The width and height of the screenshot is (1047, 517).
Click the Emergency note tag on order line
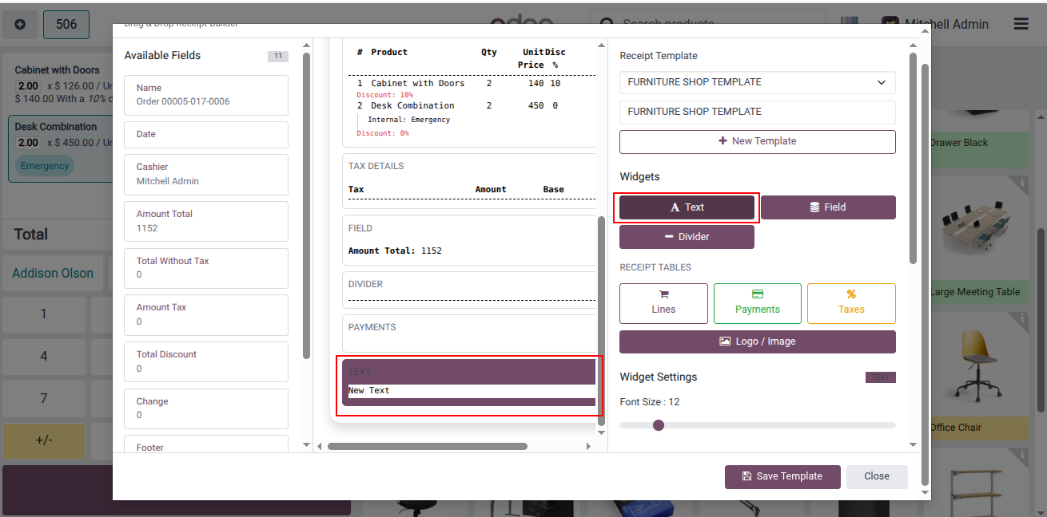pos(45,166)
